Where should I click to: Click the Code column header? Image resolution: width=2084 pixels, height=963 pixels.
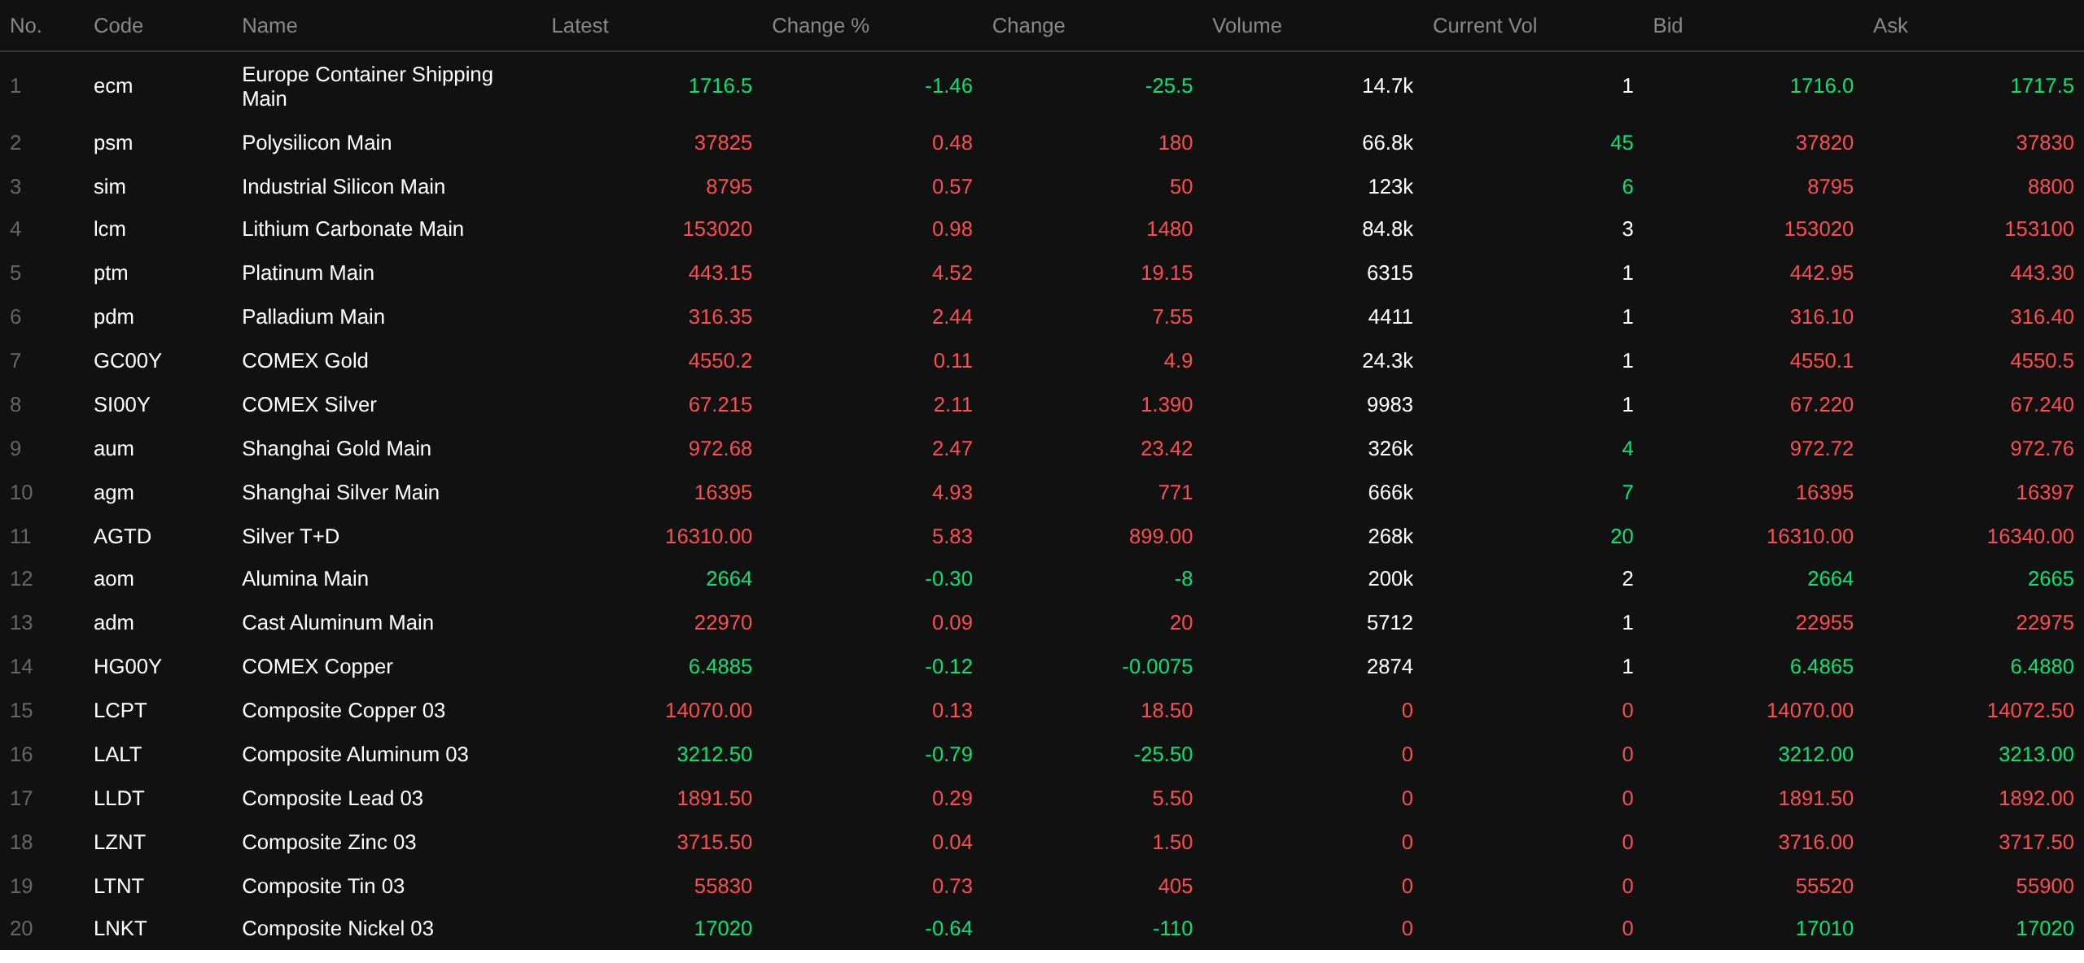tap(118, 26)
